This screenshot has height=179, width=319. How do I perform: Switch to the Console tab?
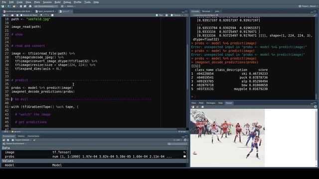(x=195, y=11)
